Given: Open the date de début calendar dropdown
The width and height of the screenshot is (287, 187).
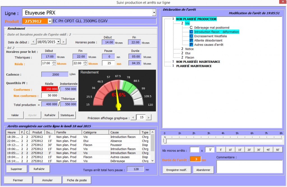Looking at the screenshot, I should 58,42.
